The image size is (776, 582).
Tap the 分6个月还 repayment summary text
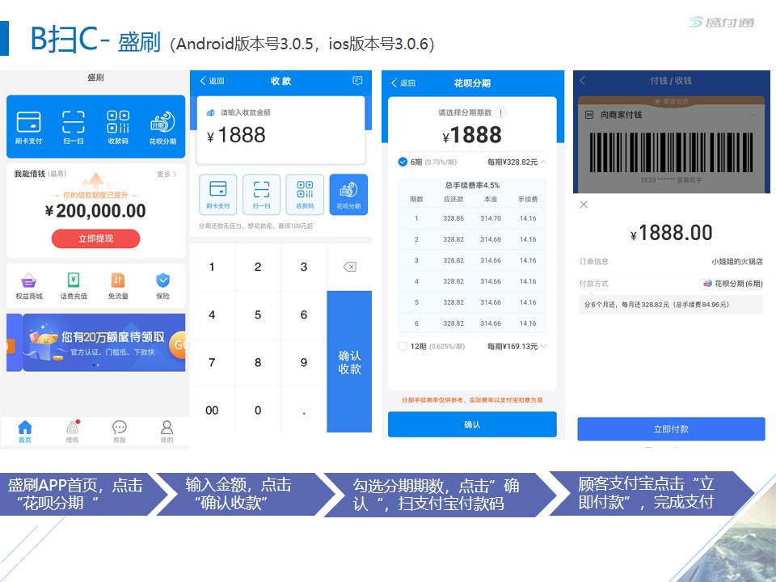point(656,305)
